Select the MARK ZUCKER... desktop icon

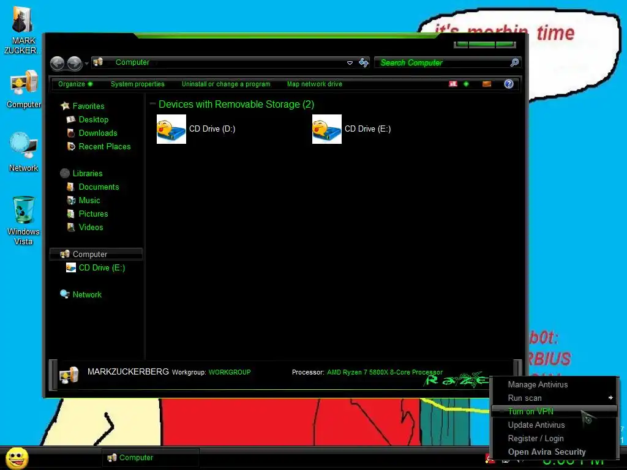pyautogui.click(x=23, y=30)
